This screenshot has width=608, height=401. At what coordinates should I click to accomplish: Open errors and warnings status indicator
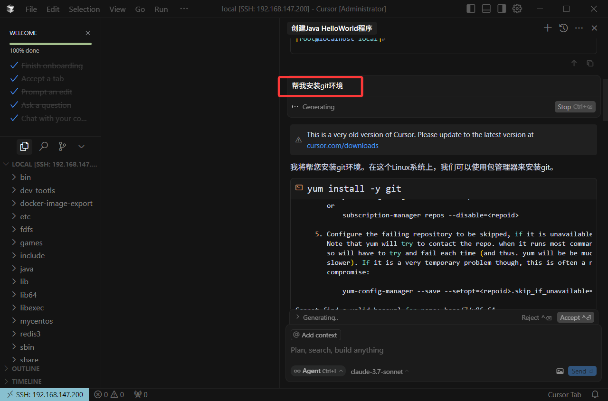click(109, 394)
